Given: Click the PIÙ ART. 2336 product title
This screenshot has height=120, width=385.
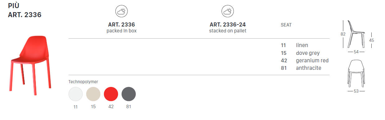Looking at the screenshot, I should click(x=25, y=10).
